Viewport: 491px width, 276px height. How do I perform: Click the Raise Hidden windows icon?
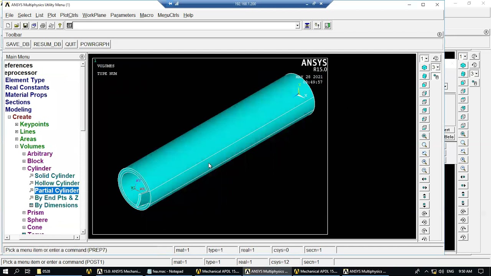(x=307, y=26)
